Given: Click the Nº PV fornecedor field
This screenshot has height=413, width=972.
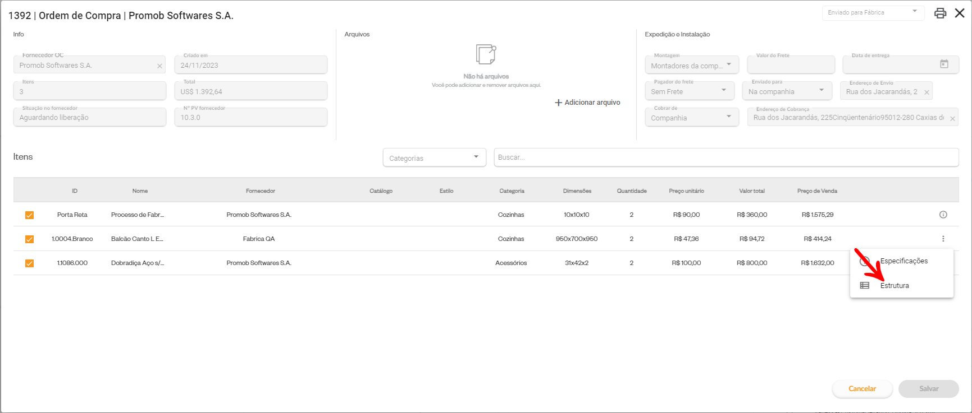Looking at the screenshot, I should 251,117.
